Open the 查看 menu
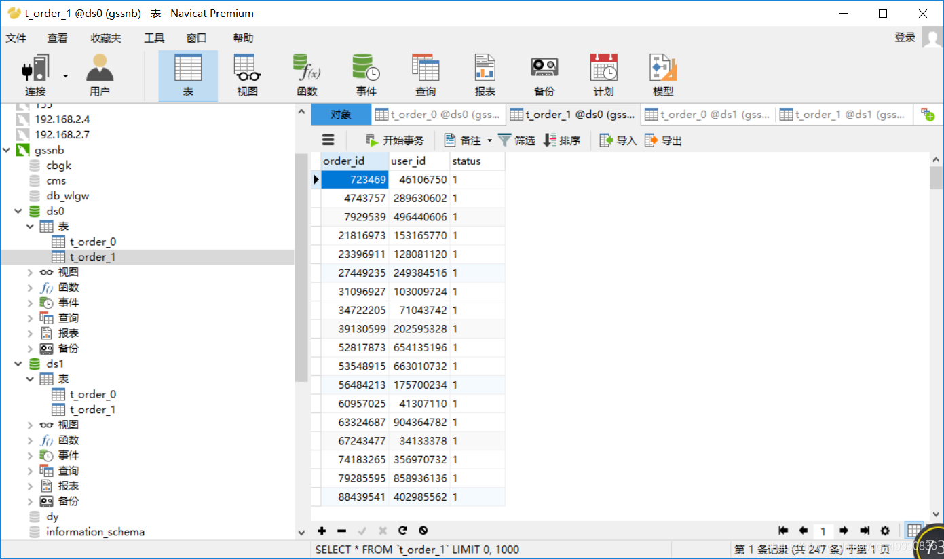Image resolution: width=944 pixels, height=559 pixels. tap(58, 38)
